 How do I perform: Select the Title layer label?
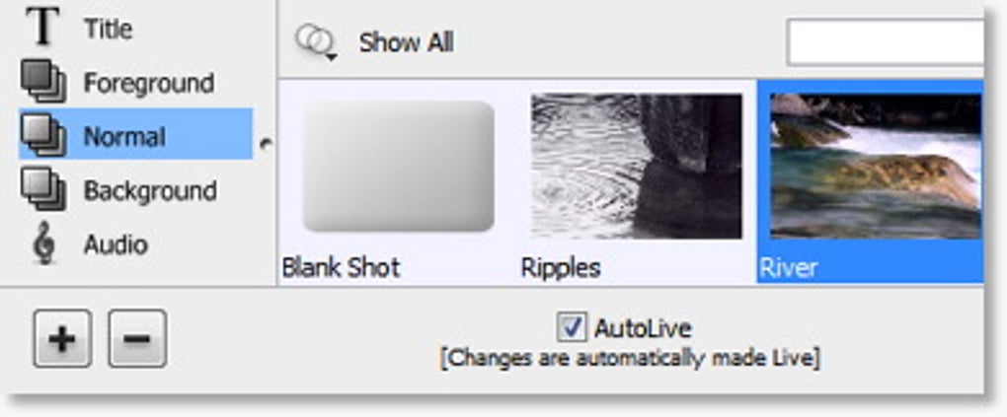108,29
